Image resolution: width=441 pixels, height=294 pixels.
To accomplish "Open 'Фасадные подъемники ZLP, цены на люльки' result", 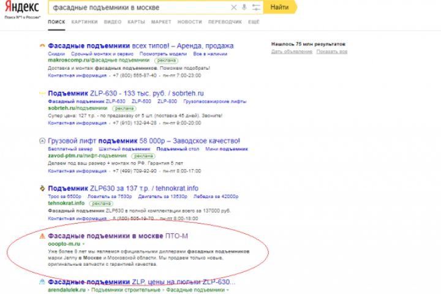I will (x=141, y=282).
